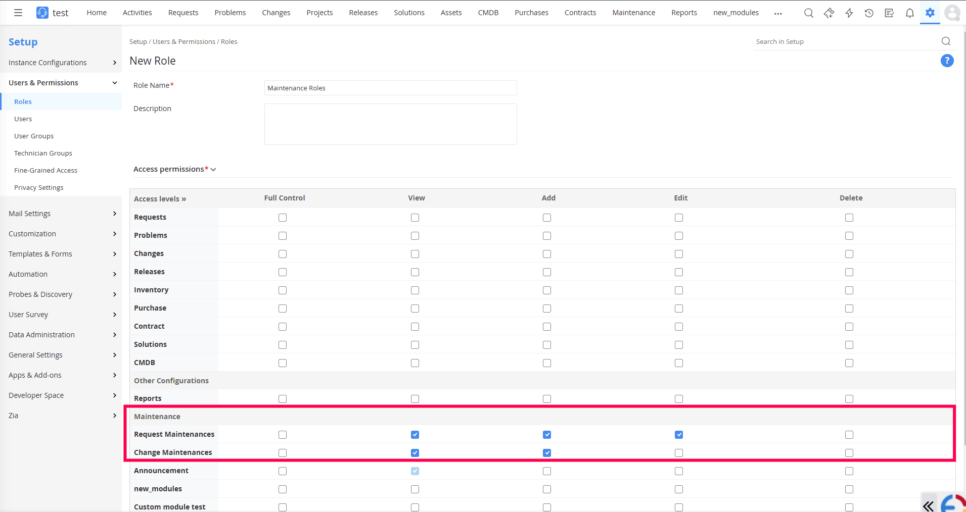Disable View permission for Request Maintenances
The width and height of the screenshot is (966, 512).
click(415, 434)
